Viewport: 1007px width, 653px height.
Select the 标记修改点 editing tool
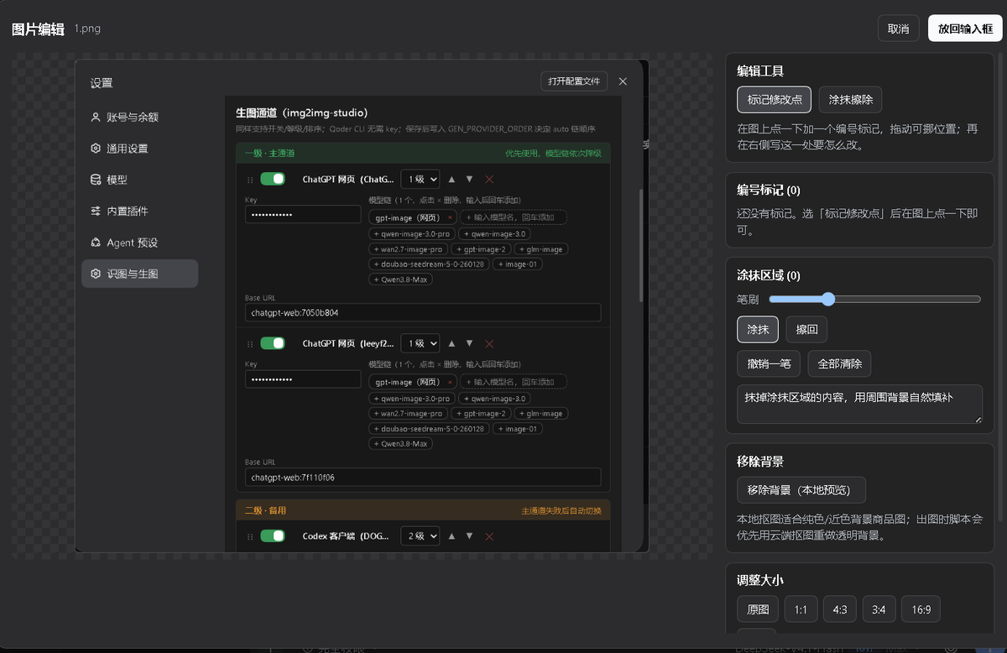pos(775,99)
